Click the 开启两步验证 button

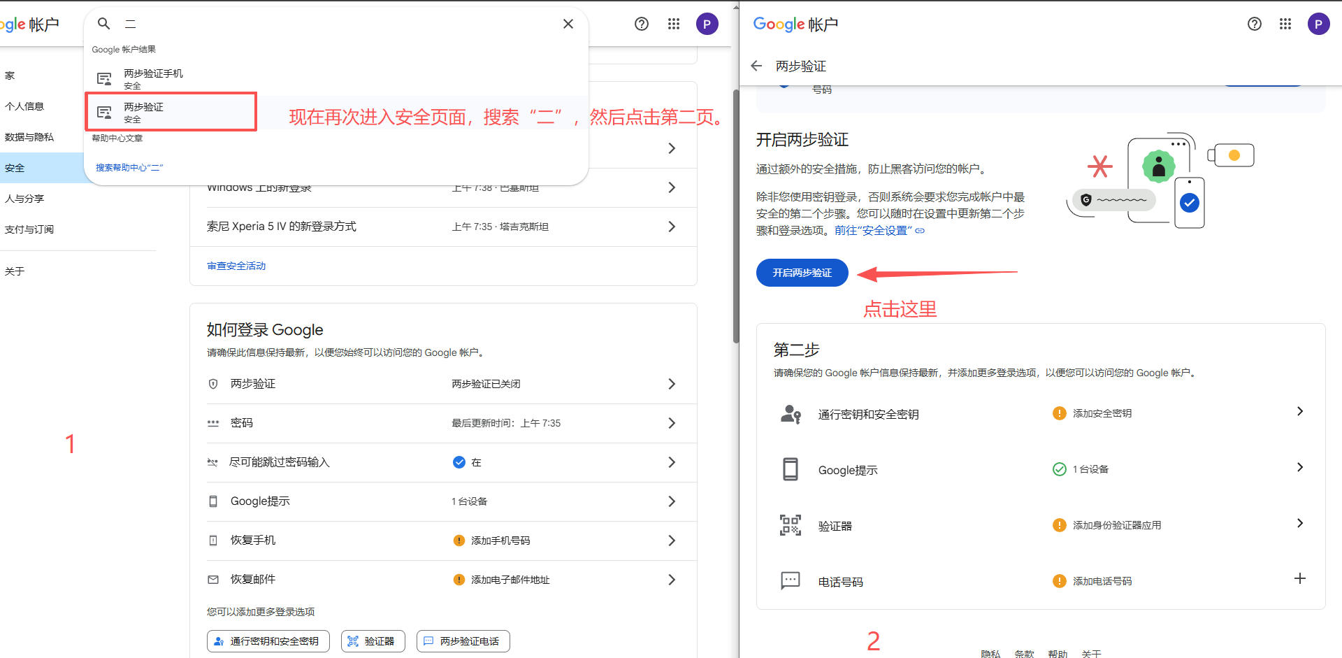pyautogui.click(x=802, y=273)
